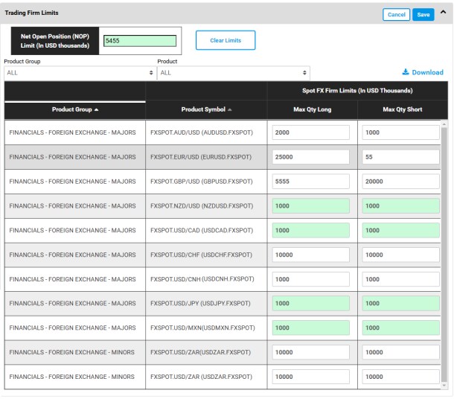The image size is (454, 399).
Task: Select GBP/USD Max Qty Long field
Action: 311,182
